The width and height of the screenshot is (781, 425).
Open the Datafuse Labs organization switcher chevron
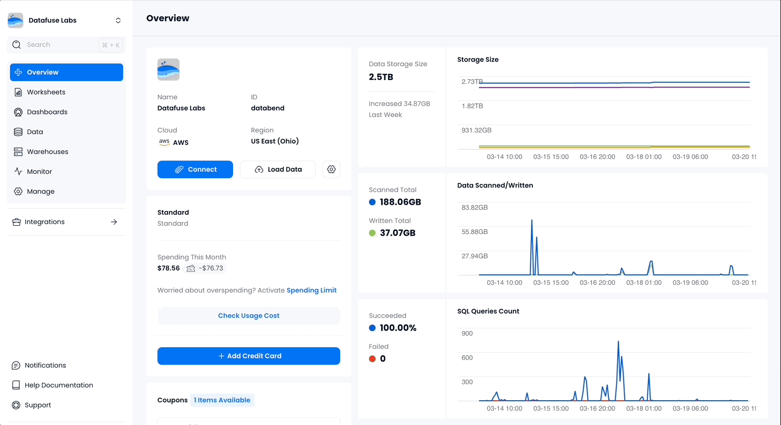[x=118, y=20]
